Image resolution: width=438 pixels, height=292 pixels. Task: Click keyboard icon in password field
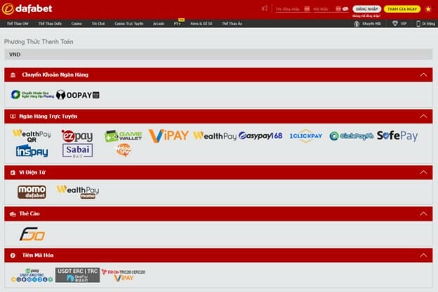click(x=338, y=9)
